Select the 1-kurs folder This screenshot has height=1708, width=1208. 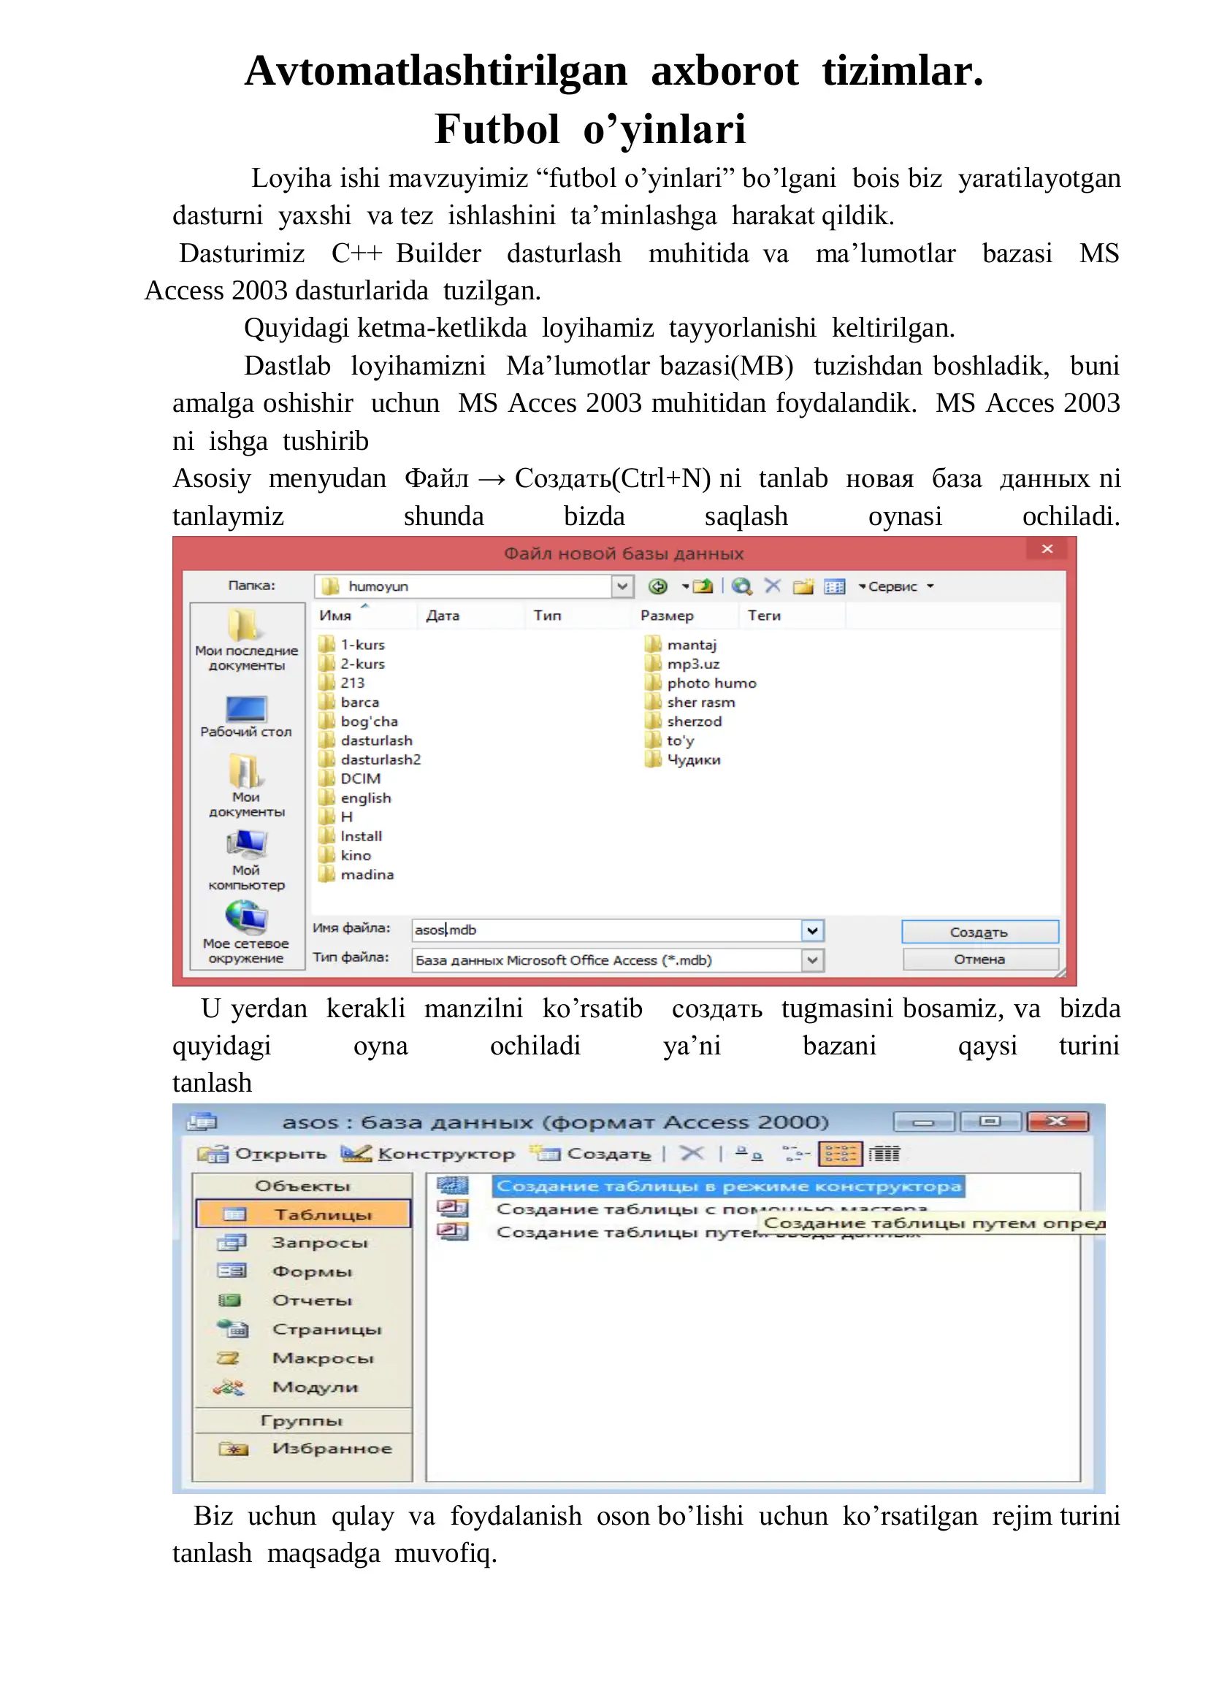(x=352, y=645)
